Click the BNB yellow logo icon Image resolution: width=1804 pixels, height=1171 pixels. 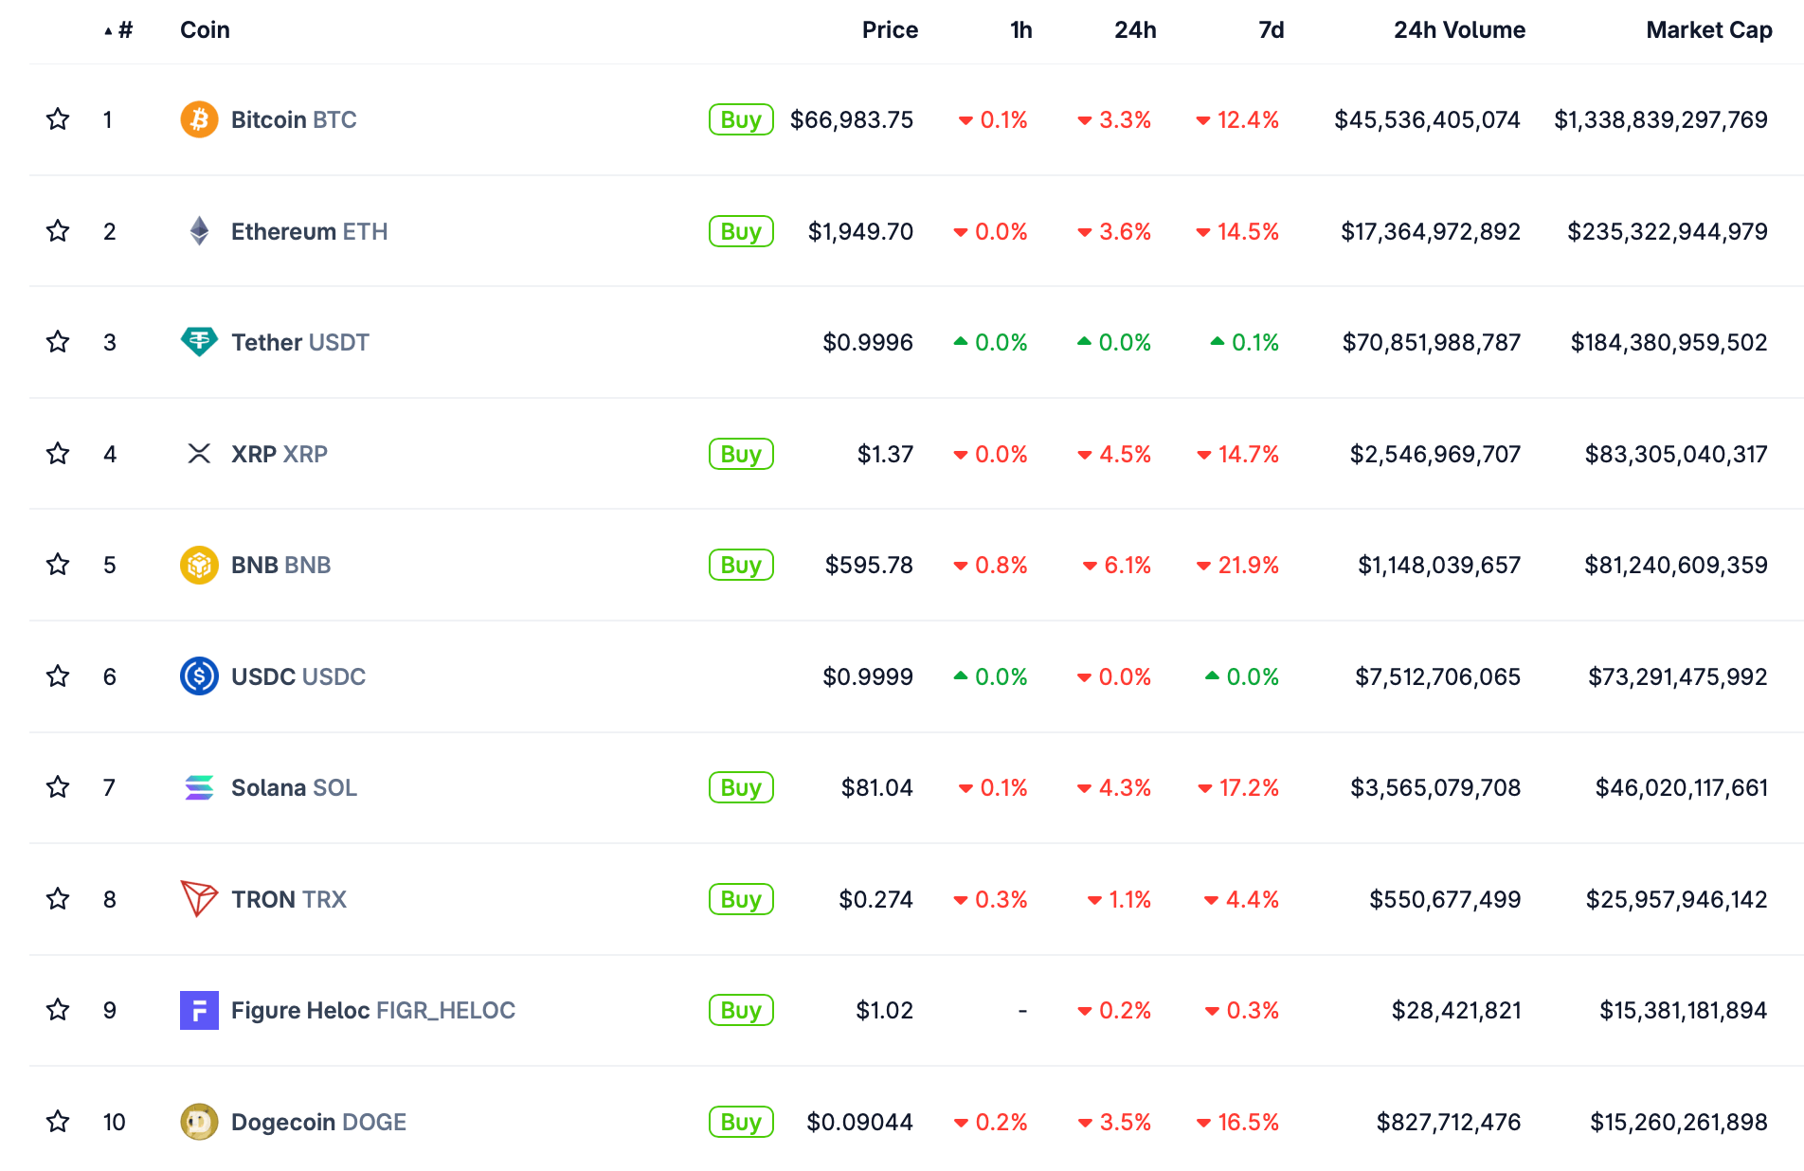tap(199, 565)
